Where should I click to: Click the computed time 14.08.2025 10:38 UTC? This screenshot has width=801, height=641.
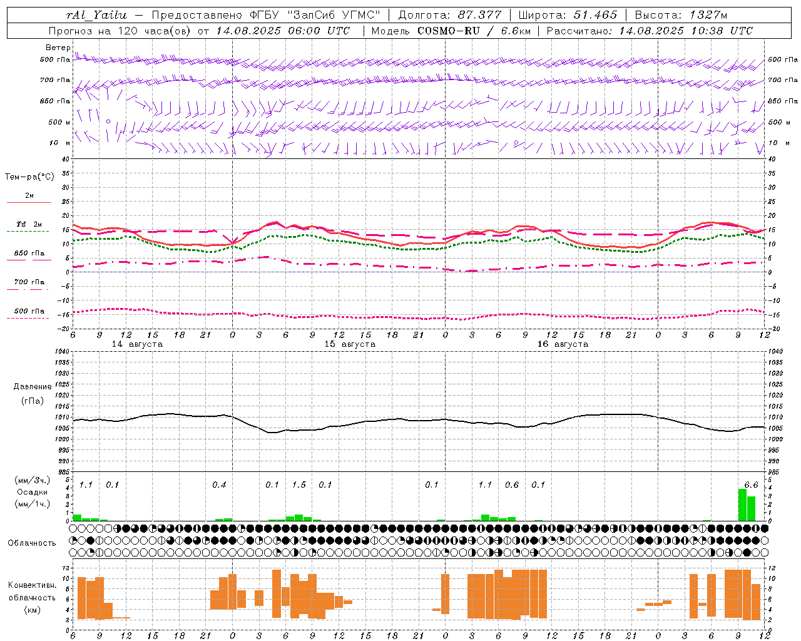686,31
